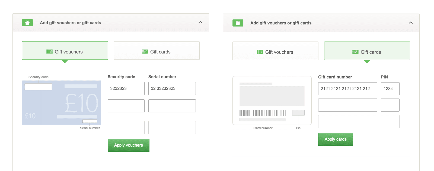Click the green gift icon in left panel header
Screen dimensions: 434x171
pyautogui.click(x=27, y=23)
